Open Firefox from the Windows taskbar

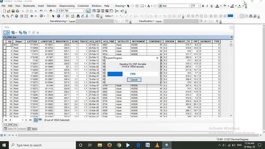tap(109, 145)
